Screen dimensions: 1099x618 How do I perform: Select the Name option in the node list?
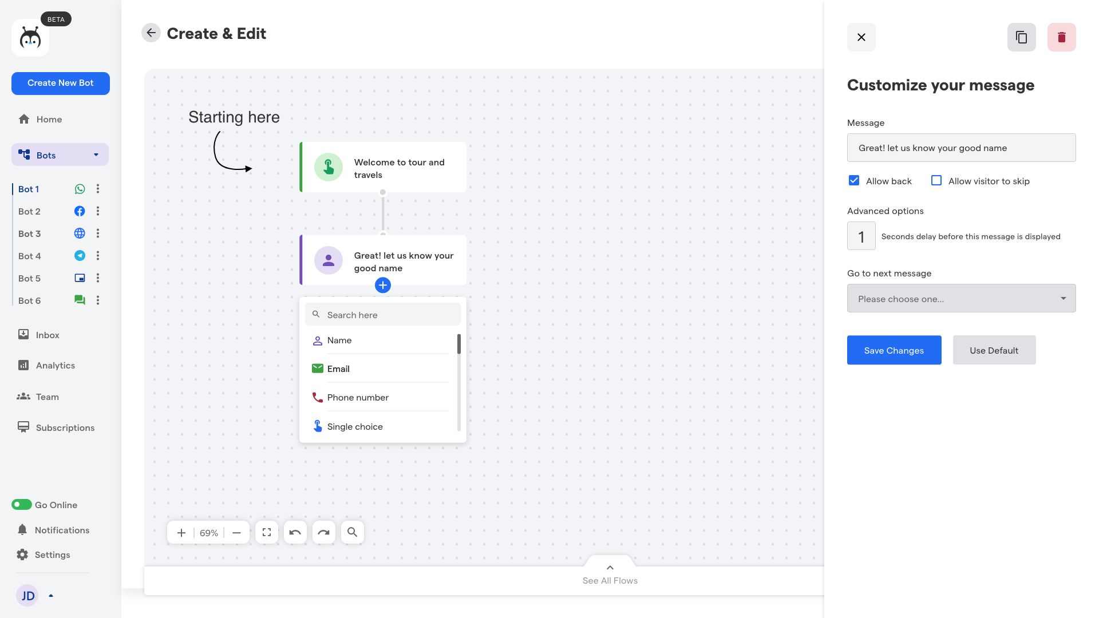click(380, 340)
